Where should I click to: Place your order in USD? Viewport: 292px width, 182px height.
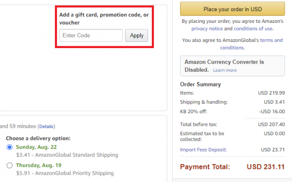(x=233, y=9)
